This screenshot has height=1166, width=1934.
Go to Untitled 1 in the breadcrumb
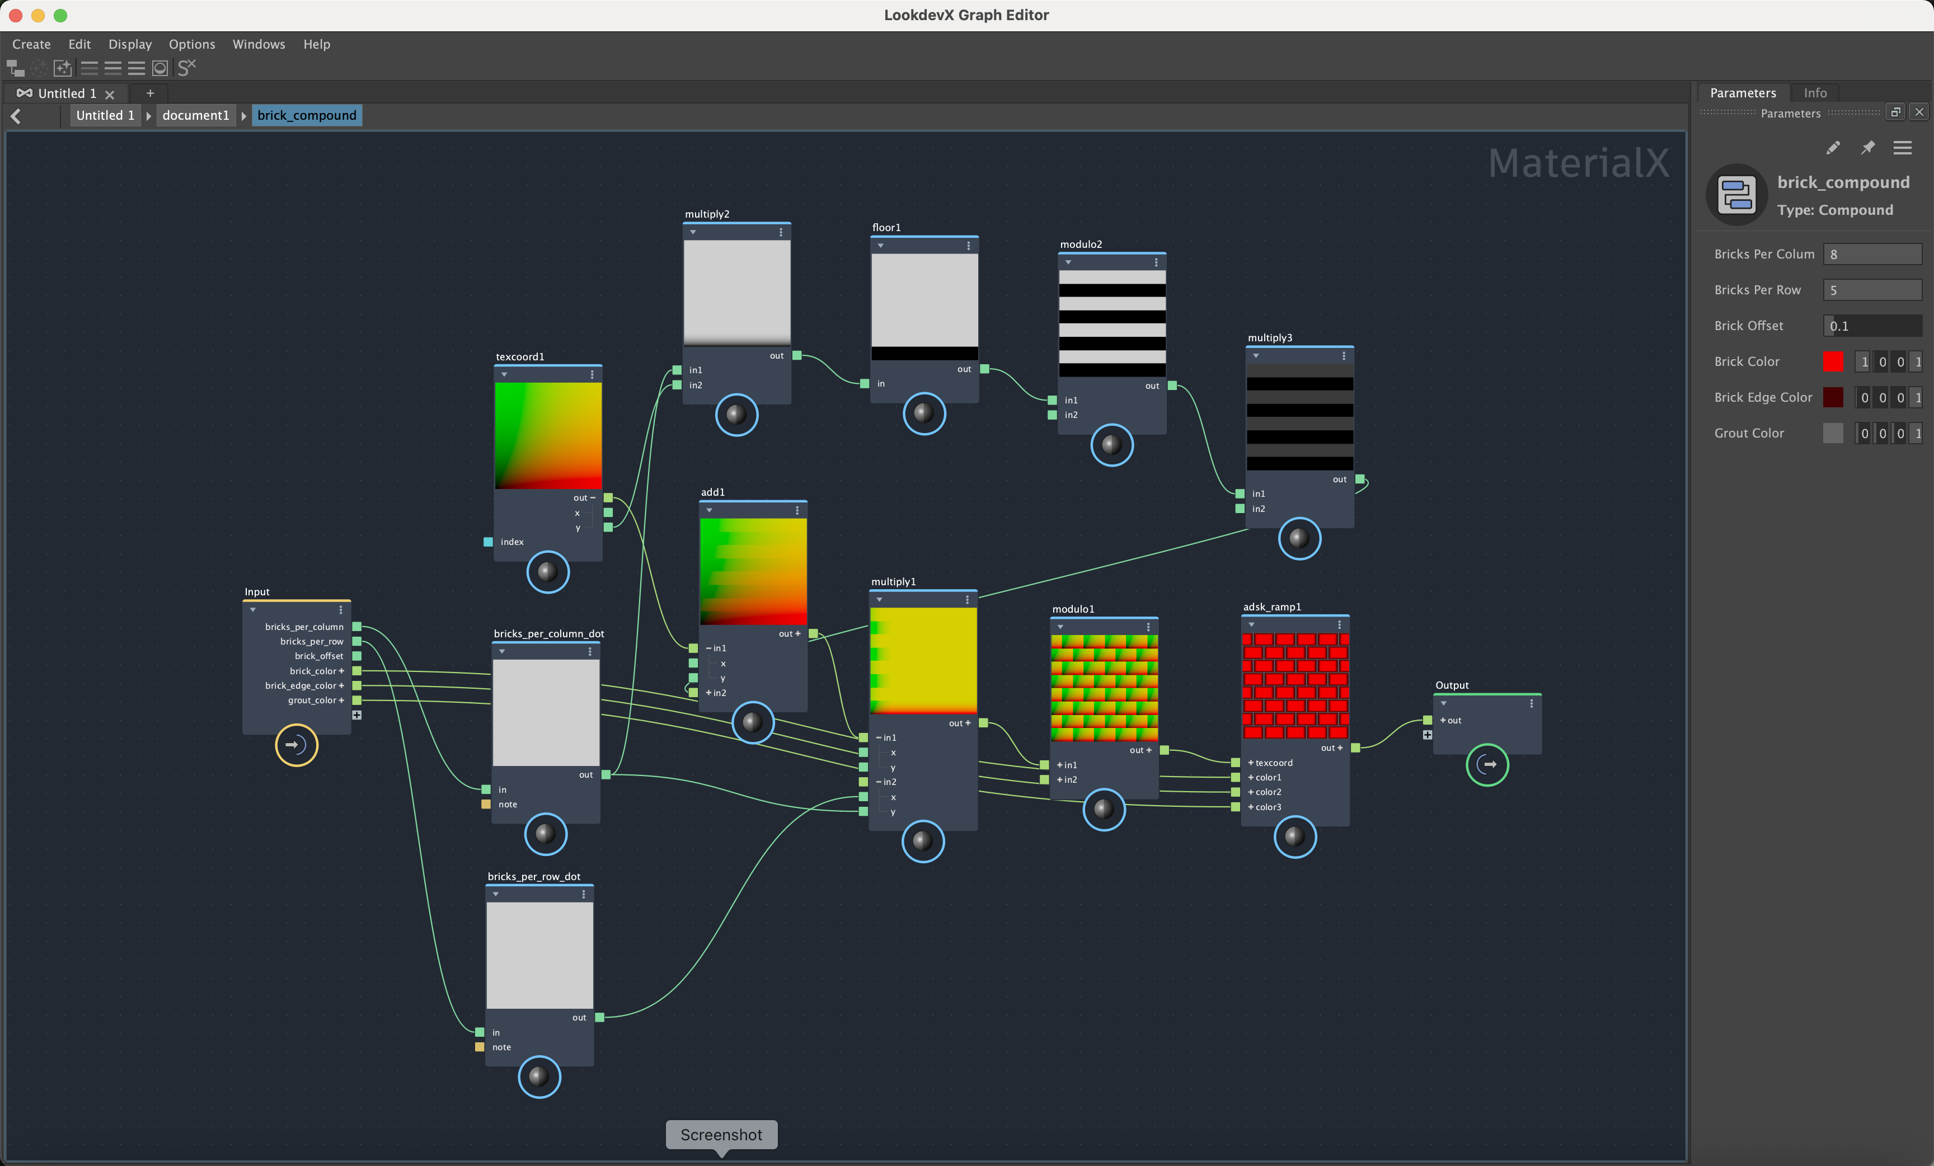point(105,115)
